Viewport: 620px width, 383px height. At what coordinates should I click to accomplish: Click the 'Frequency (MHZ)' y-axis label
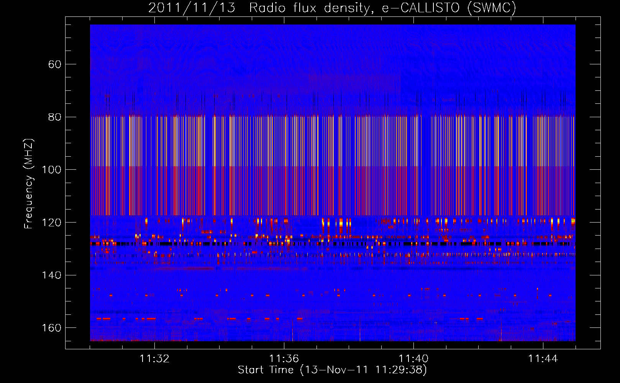coord(28,184)
